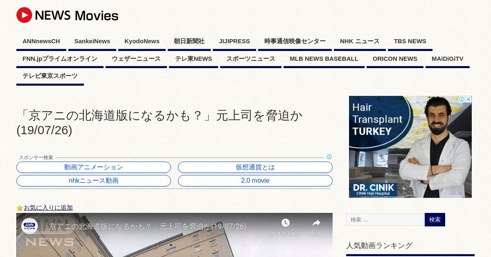Click the 動画アニメーション sponsored search link
491x257 pixels.
[x=94, y=167]
